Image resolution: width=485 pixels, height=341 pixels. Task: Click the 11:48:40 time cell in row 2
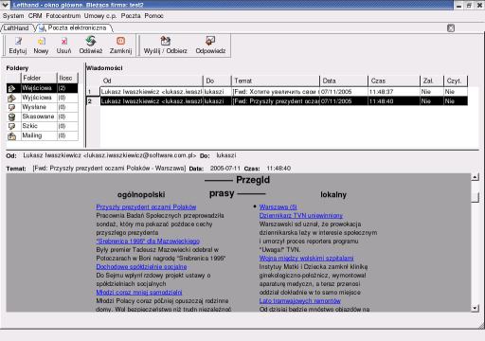[x=394, y=101]
